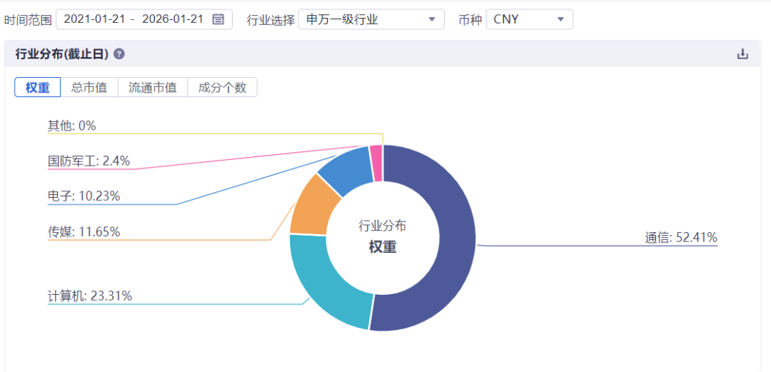Select the 权重 tab
This screenshot has height=372, width=771.
[x=38, y=88]
